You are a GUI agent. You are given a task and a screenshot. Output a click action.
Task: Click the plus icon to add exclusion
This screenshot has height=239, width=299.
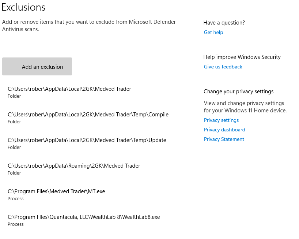pyautogui.click(x=12, y=66)
